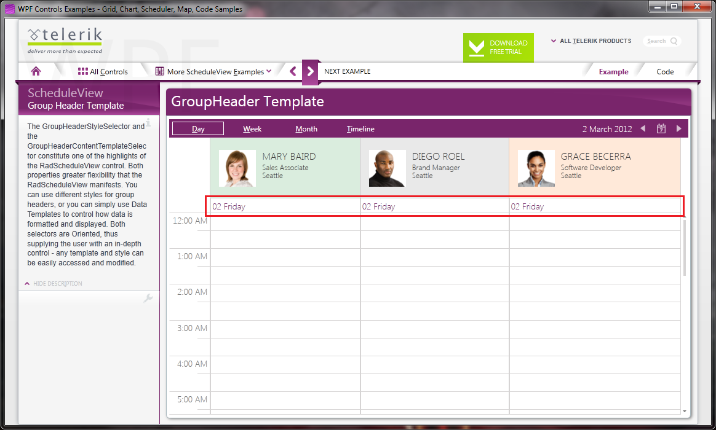Click the 12:00 AM time label

click(190, 221)
